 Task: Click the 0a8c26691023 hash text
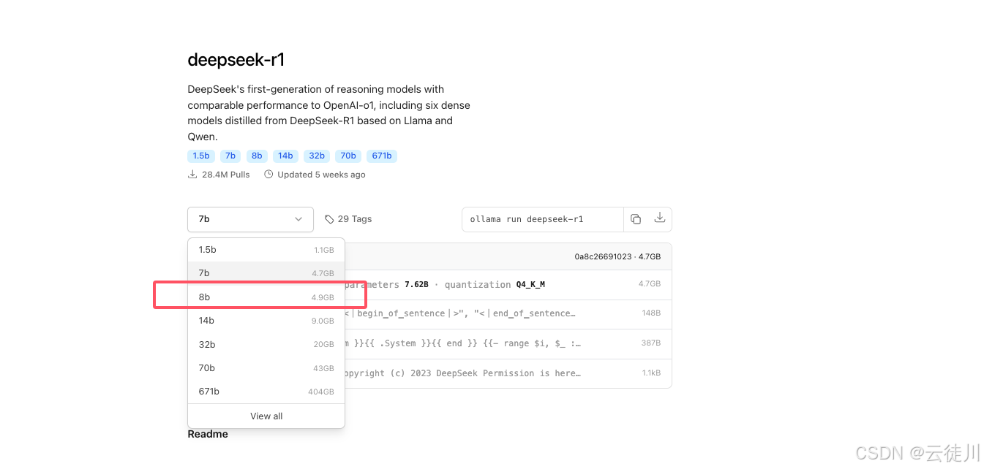(x=603, y=257)
